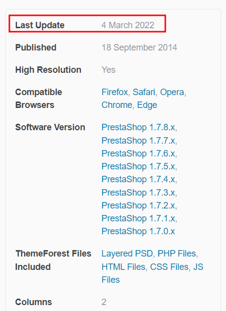This screenshot has height=311, width=226.
Task: Open PrestaShop 1.7.2.x version link
Action: (x=138, y=206)
